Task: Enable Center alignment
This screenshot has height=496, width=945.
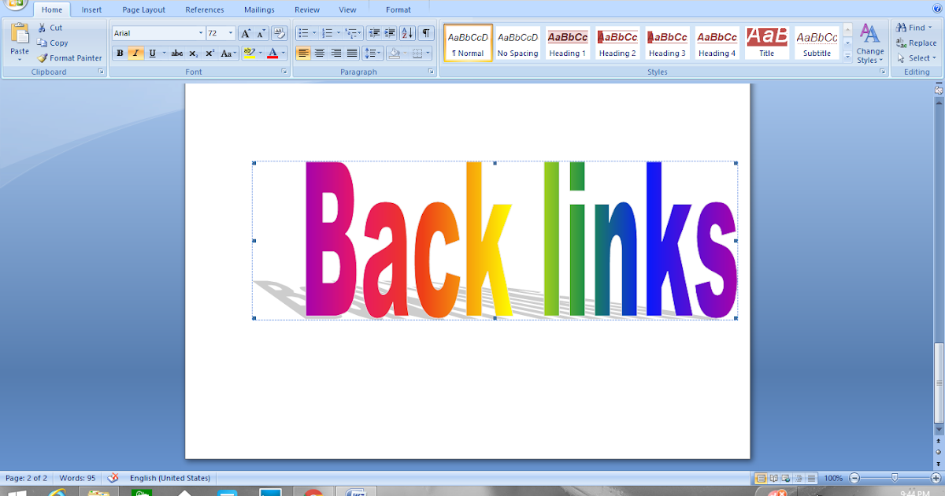Action: [x=319, y=54]
